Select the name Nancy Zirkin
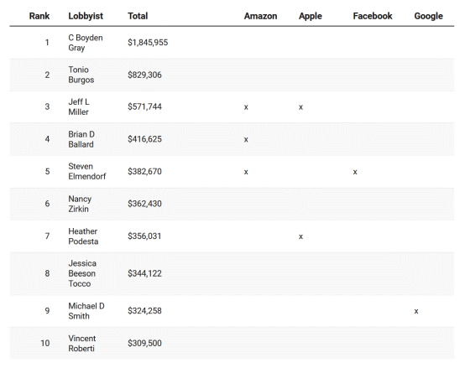470x368 pixels. point(80,204)
